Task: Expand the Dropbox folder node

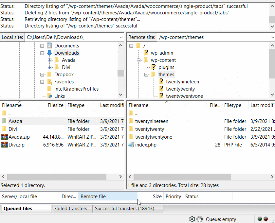Action: tap(42, 75)
